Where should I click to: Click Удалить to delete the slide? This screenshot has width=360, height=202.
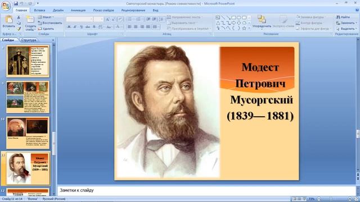coord(46,29)
